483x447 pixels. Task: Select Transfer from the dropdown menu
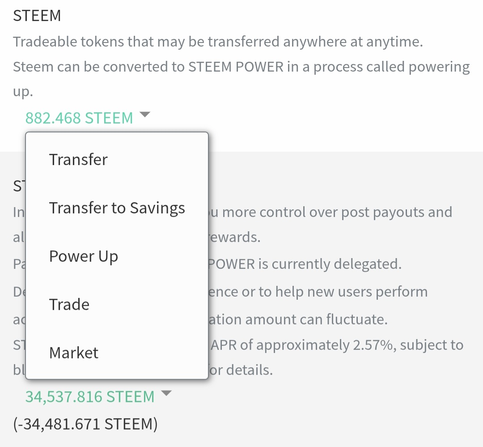pos(78,160)
